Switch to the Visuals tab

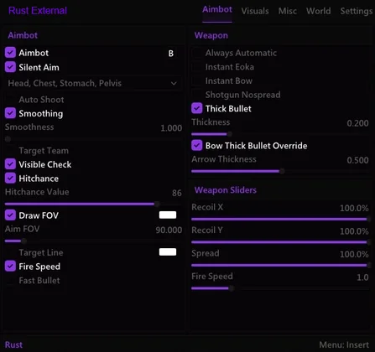click(x=255, y=11)
